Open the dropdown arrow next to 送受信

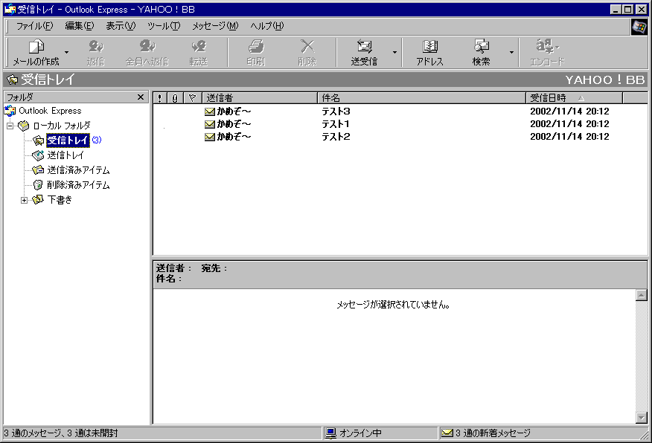click(x=394, y=52)
